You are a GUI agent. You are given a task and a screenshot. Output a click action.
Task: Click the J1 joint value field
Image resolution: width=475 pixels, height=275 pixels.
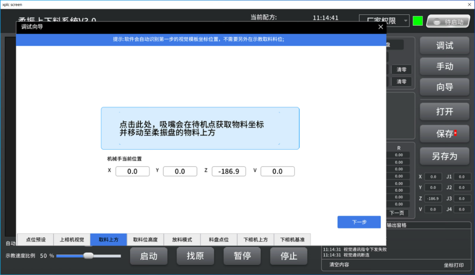point(462,177)
